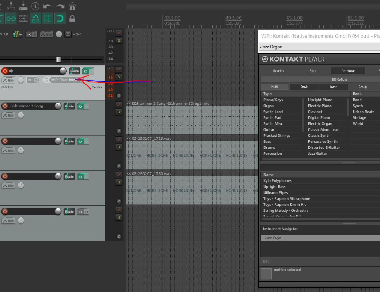Click timeline ruler marker 49.1.00
The image size is (380, 292).
(x=233, y=18)
